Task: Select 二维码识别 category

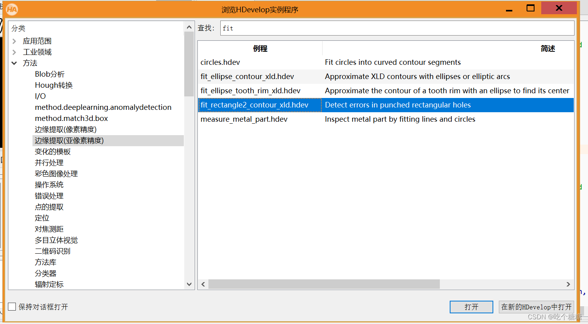Action: [x=53, y=251]
